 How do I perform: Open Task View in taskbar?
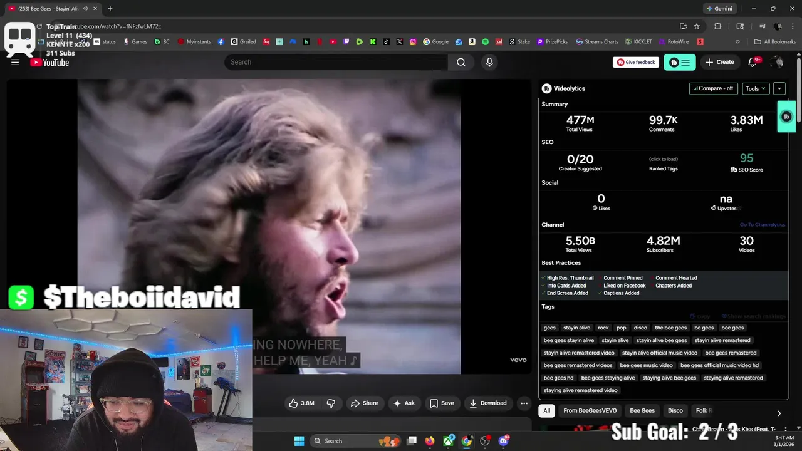tap(412, 441)
